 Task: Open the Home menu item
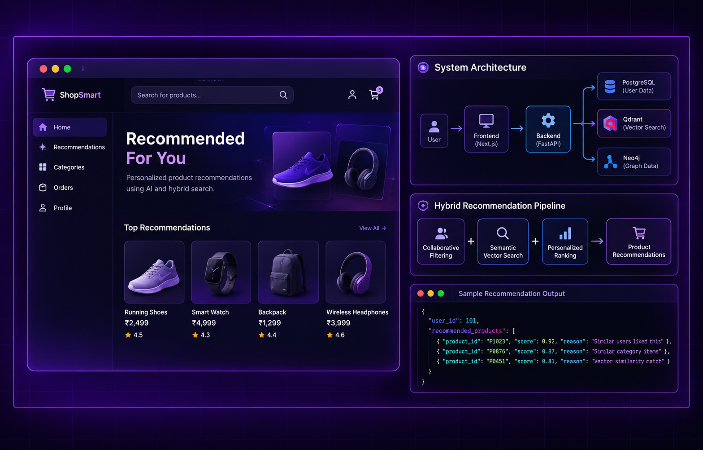point(70,127)
